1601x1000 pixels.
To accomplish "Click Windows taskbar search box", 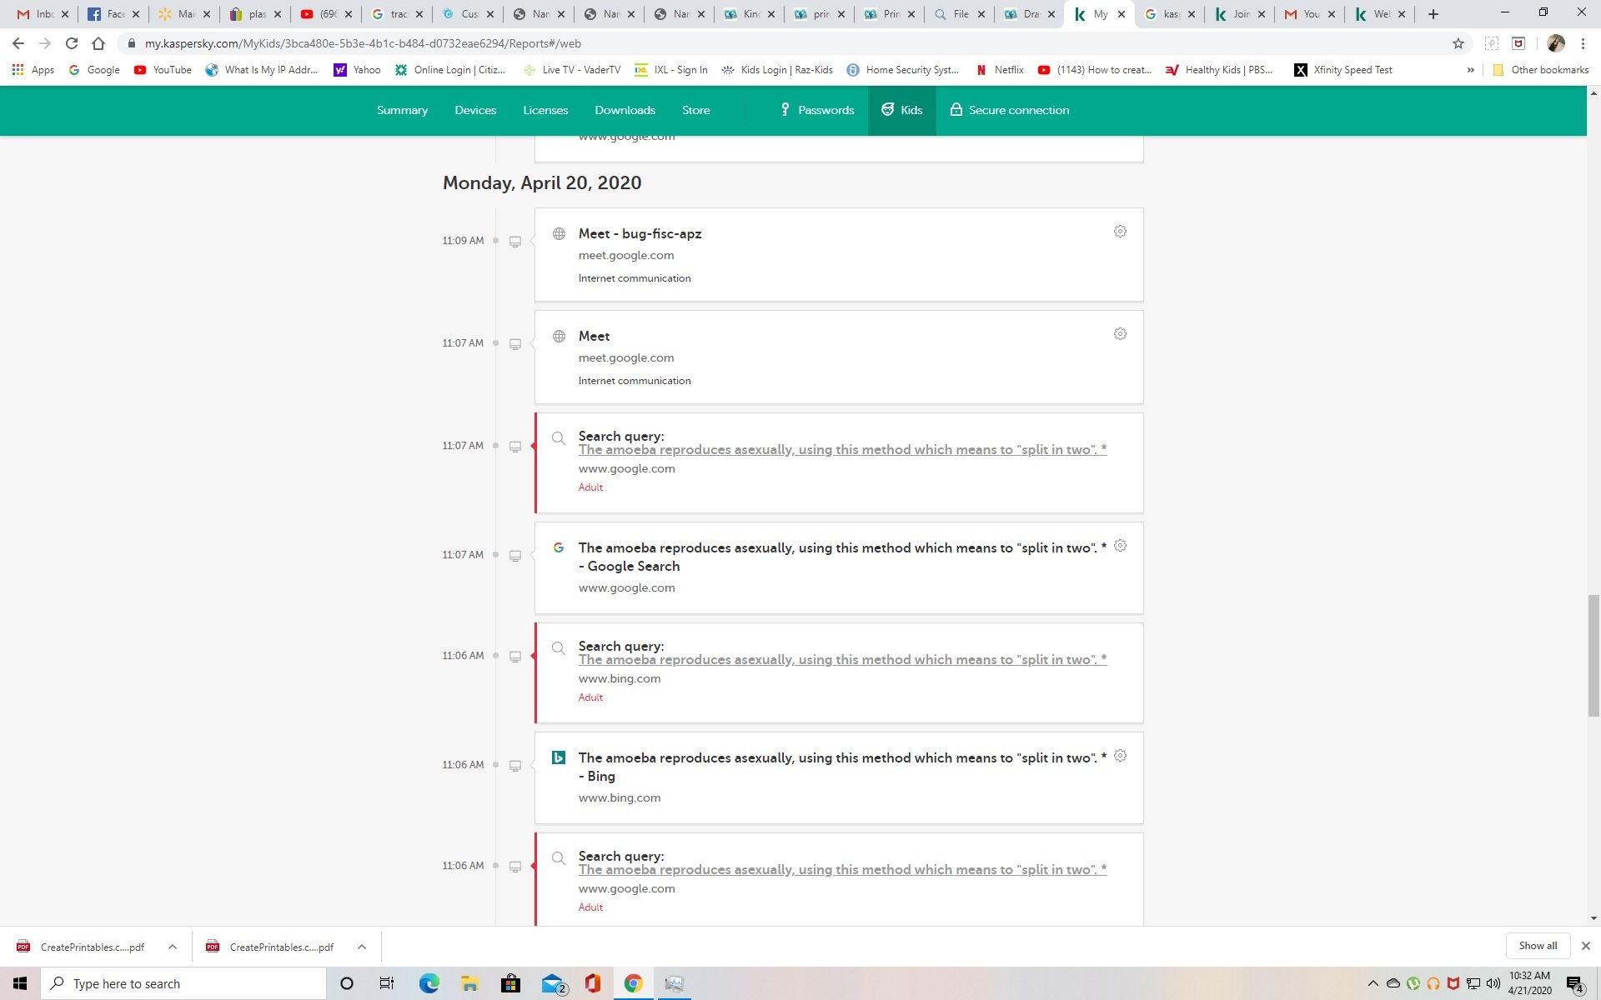I will [183, 983].
